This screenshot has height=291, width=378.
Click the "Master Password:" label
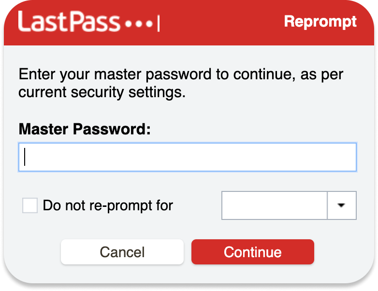85,129
